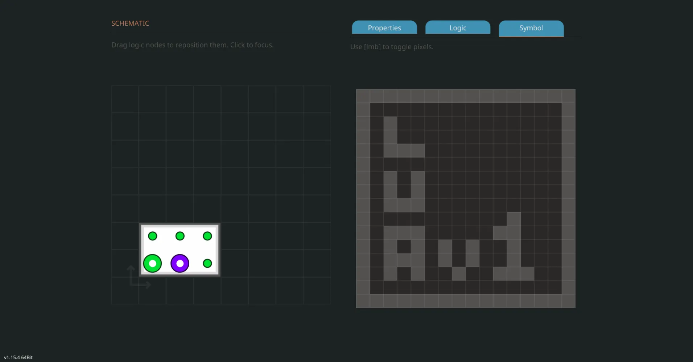This screenshot has width=693, height=362.
Task: Open the Logic tab
Action: tap(458, 28)
